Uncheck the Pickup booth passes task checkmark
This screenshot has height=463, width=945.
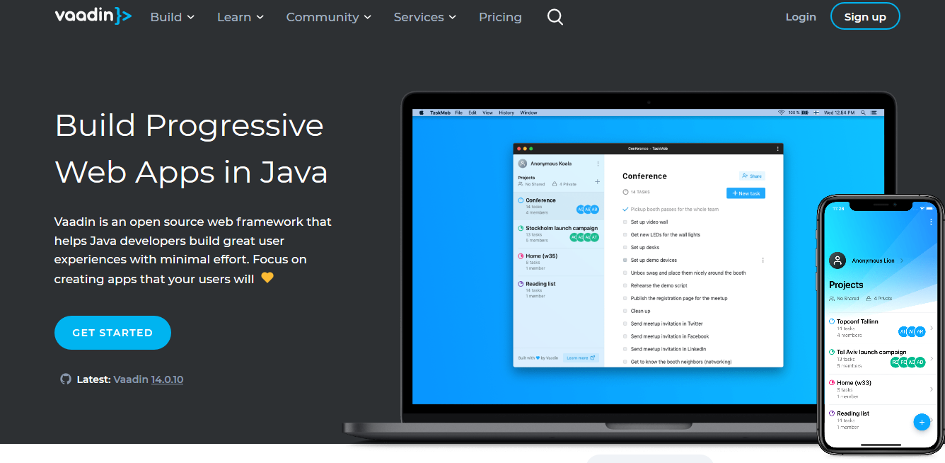click(625, 210)
